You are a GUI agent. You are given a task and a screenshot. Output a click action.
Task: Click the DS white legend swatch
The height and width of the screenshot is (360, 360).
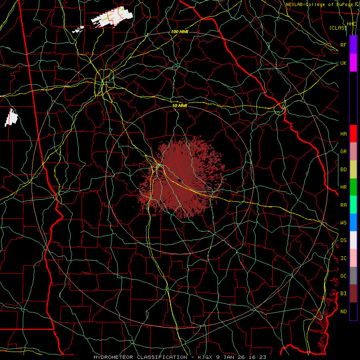click(x=353, y=240)
